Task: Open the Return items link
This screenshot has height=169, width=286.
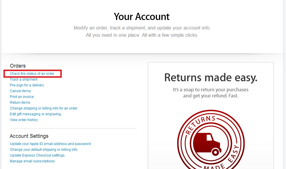Action: [x=20, y=102]
